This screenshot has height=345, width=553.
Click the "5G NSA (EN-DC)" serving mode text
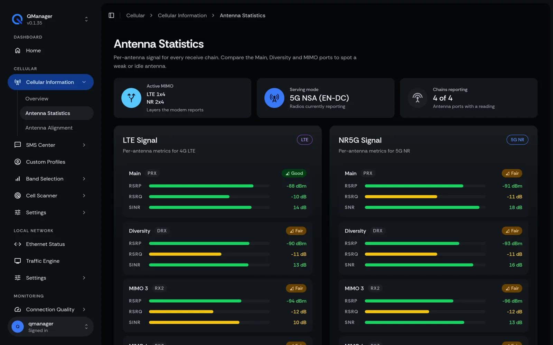[319, 98]
